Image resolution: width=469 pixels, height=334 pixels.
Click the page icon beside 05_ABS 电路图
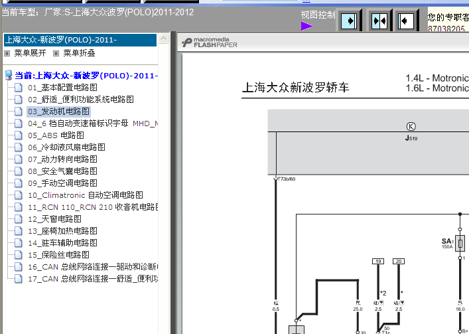19,135
